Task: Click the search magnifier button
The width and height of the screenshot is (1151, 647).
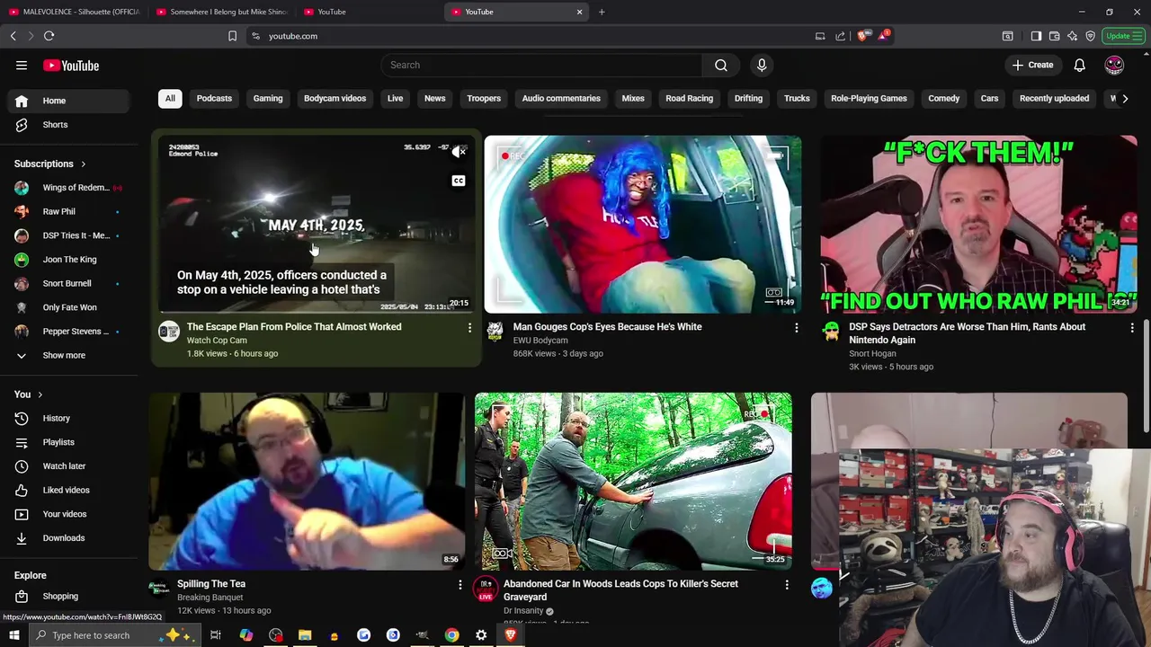Action: click(x=721, y=65)
